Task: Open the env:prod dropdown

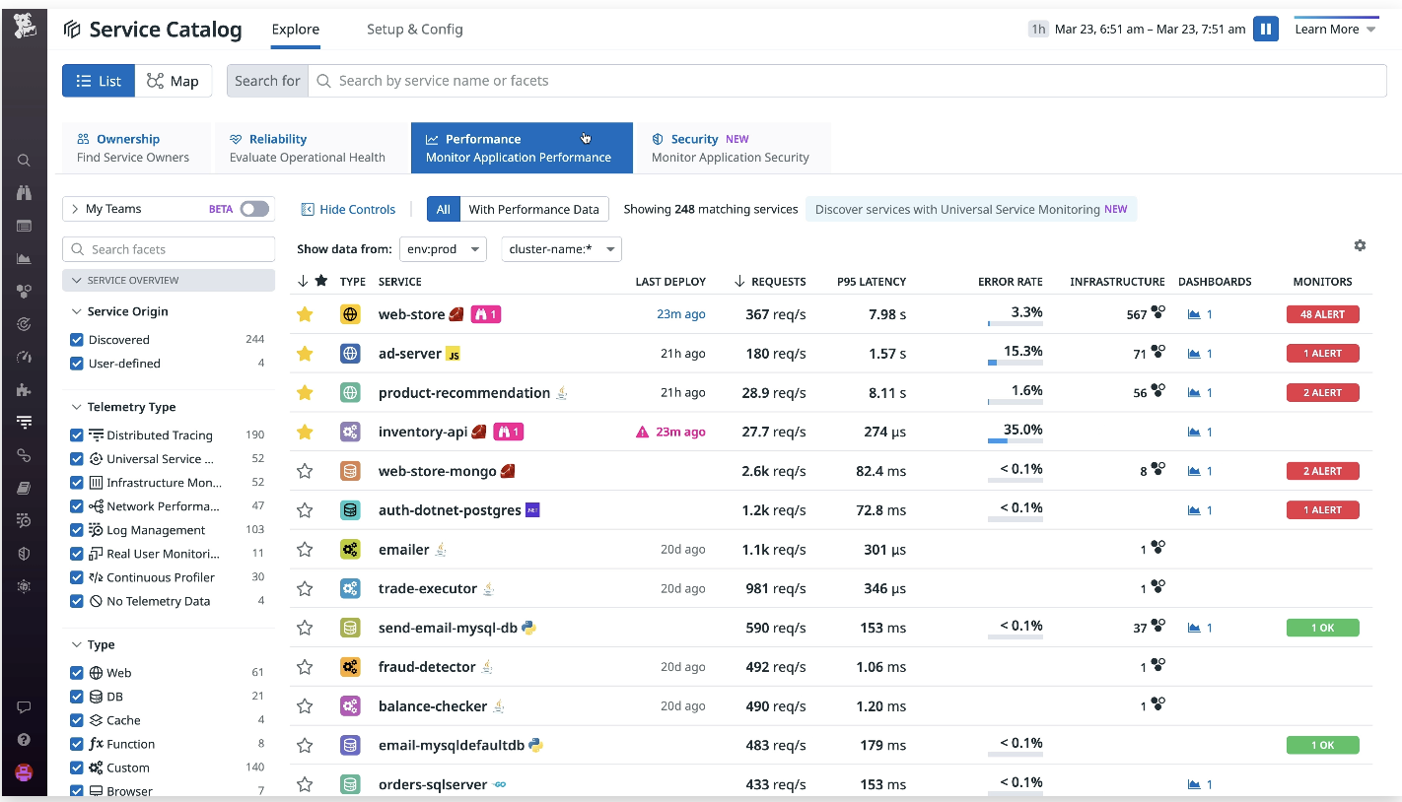Action: [x=443, y=249]
